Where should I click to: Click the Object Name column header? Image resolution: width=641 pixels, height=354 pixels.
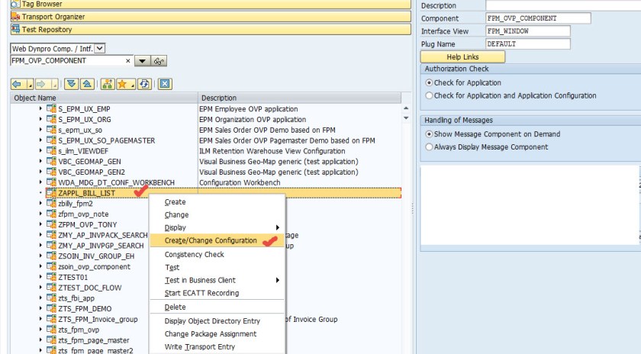coord(105,98)
